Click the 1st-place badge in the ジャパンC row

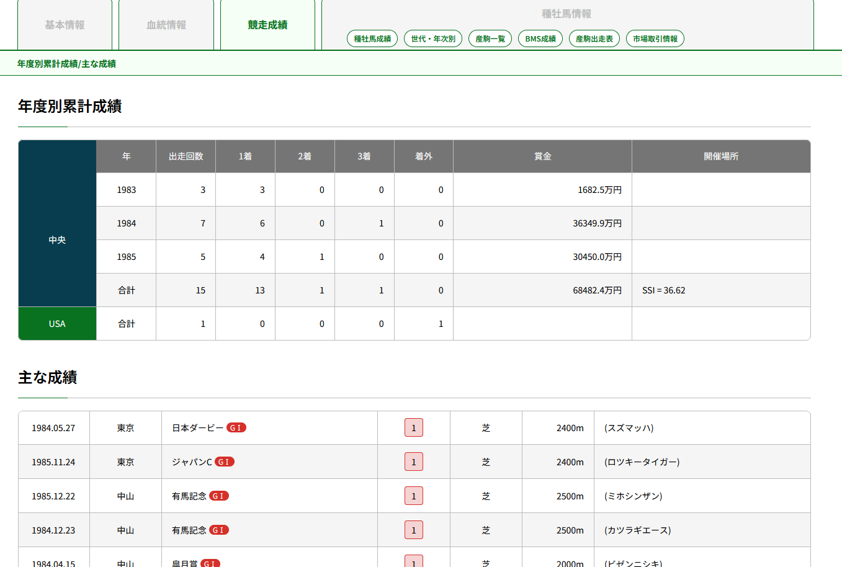[414, 462]
